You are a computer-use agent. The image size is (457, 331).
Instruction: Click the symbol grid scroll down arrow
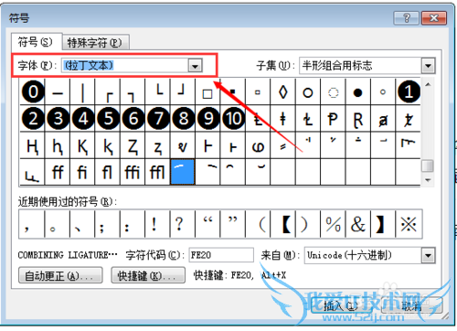pos(428,180)
